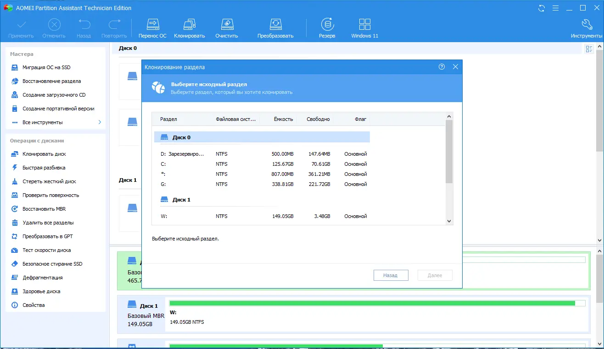
Task: Select the Диск 1 row in the dialog list
Action: 262,200
